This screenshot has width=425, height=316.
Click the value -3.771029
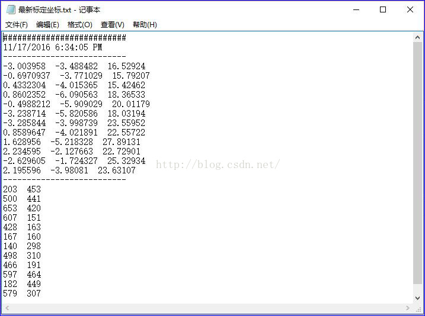(81, 76)
